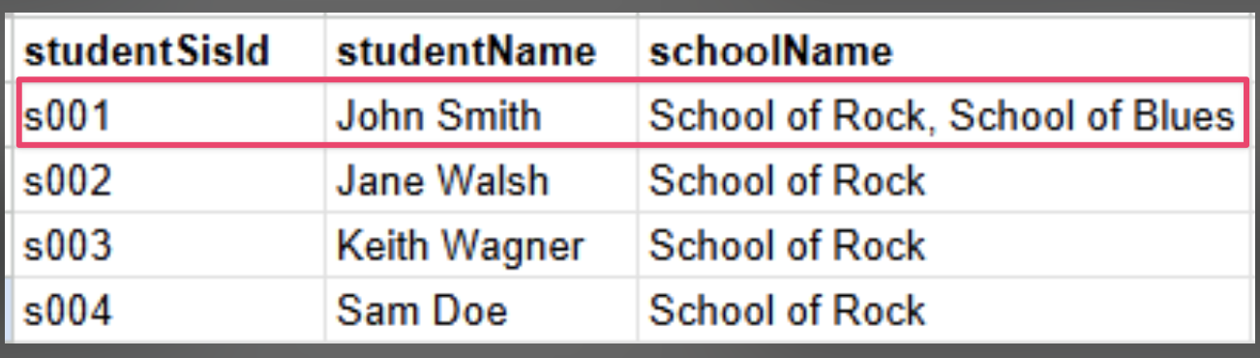
Task: Select the studentName column header
Action: [481, 51]
